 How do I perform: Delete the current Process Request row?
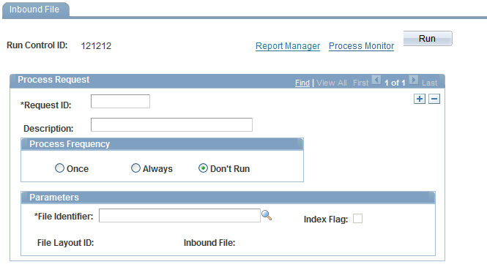(434, 99)
